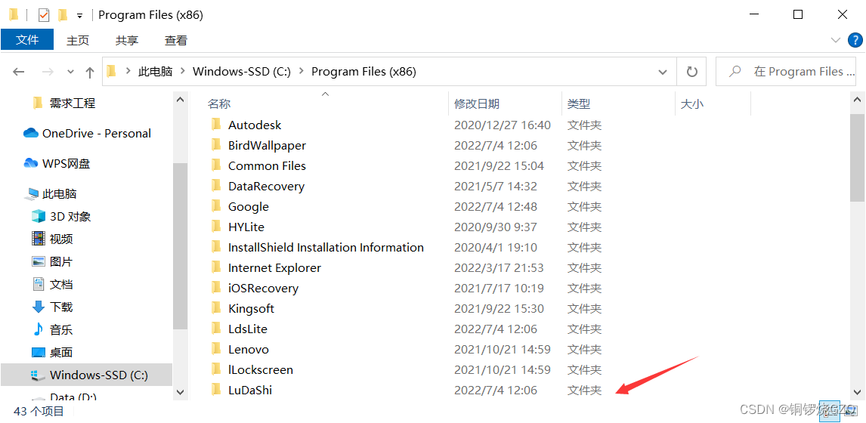
Task: Sort by the 类型 column header
Action: [579, 103]
